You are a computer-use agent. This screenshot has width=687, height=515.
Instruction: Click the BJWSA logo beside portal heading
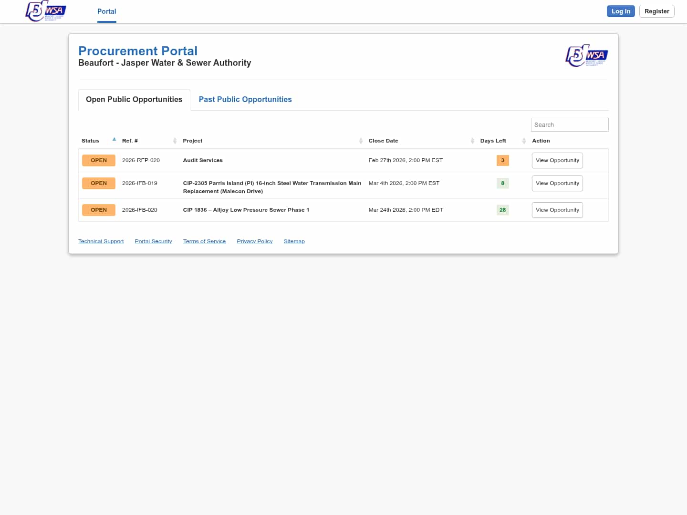coord(586,56)
